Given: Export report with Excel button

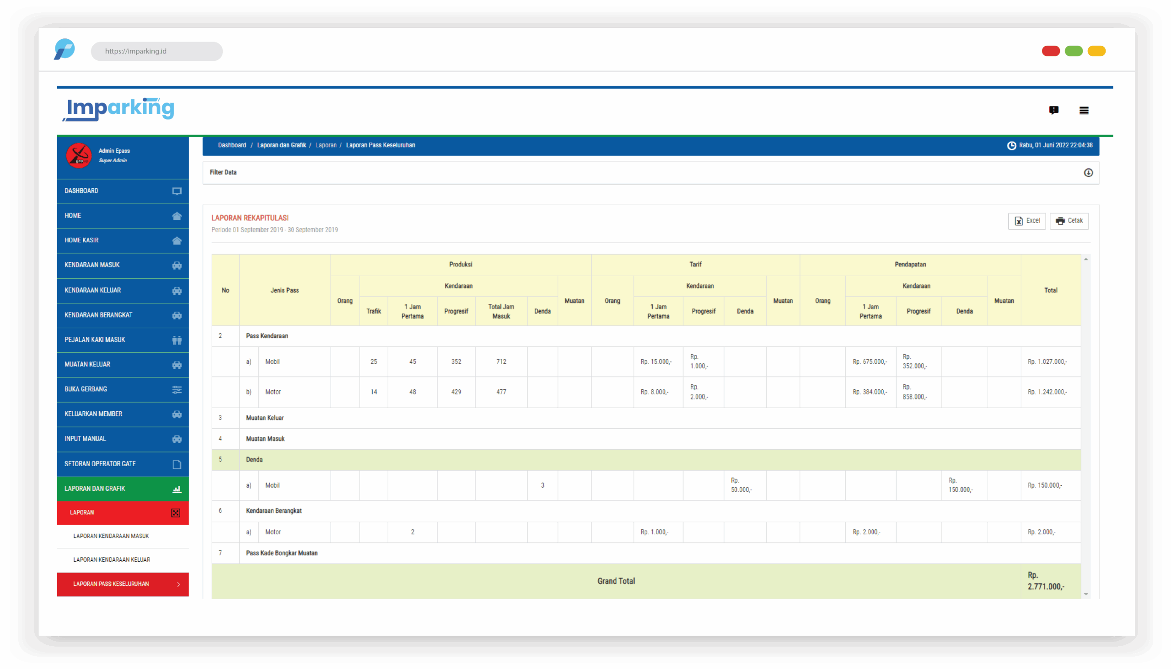Looking at the screenshot, I should tap(1026, 221).
